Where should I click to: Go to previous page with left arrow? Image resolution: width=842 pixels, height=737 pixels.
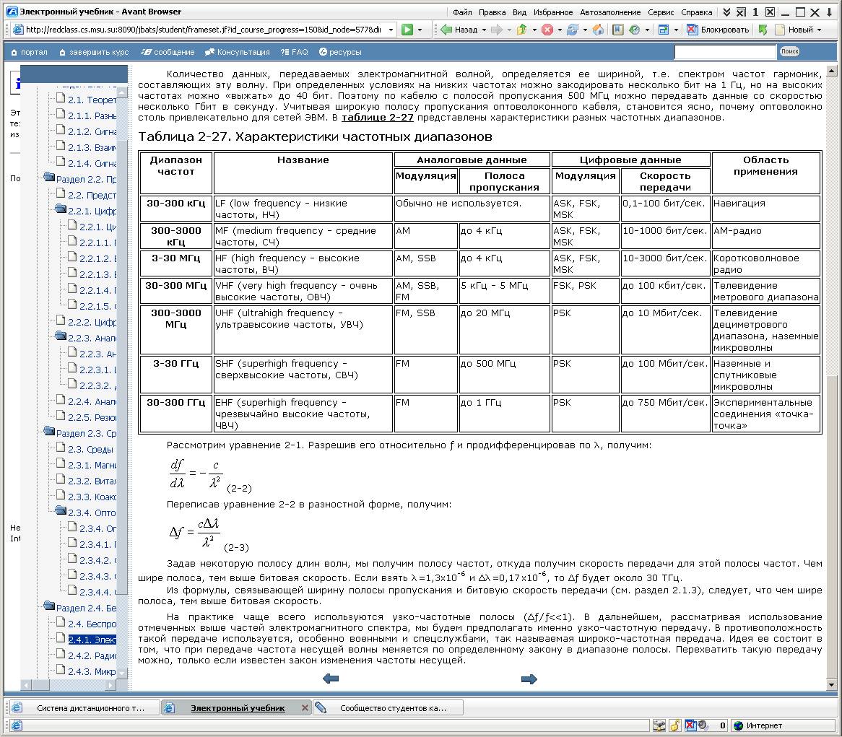point(331,679)
